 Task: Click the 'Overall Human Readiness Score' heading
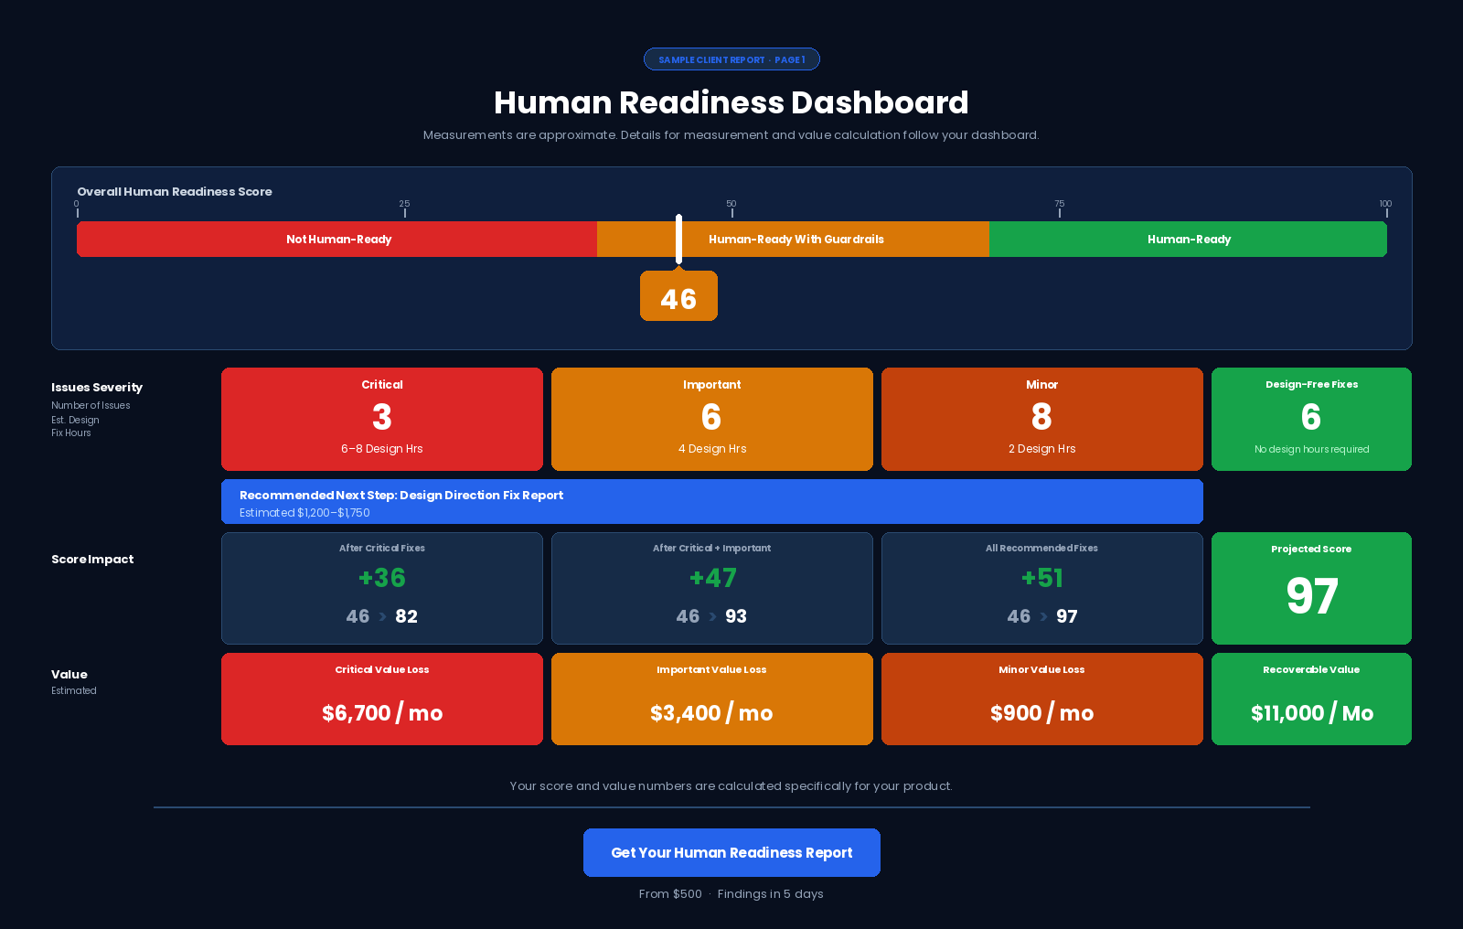coord(175,191)
